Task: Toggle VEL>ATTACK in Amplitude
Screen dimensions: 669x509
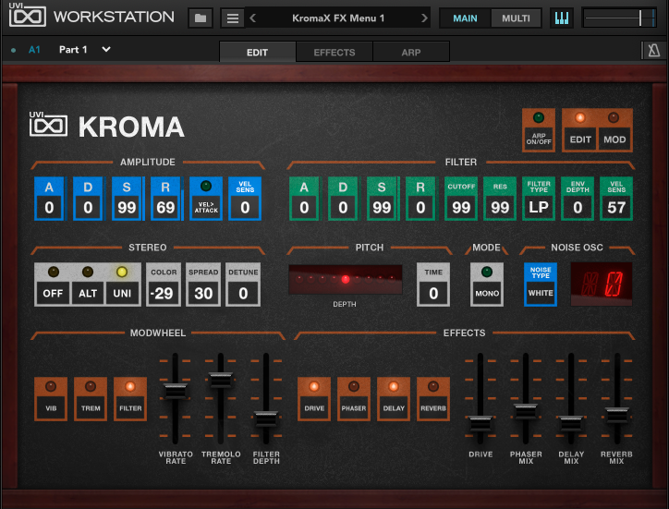Action: click(206, 199)
